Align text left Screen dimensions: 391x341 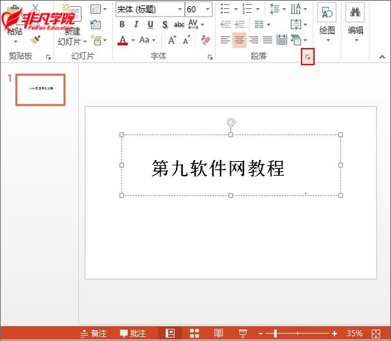click(225, 40)
